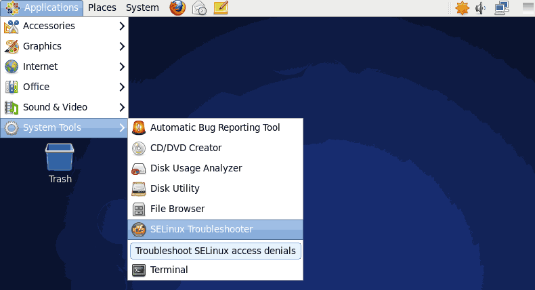Launch SELinux Troubleshooter
The width and height of the screenshot is (535, 290).
pyautogui.click(x=215, y=229)
